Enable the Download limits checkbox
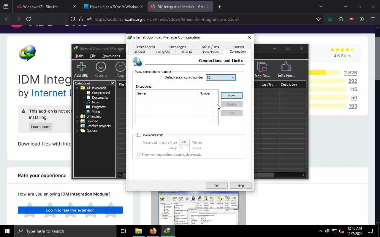This screenshot has height=237, width=380. coord(139,135)
